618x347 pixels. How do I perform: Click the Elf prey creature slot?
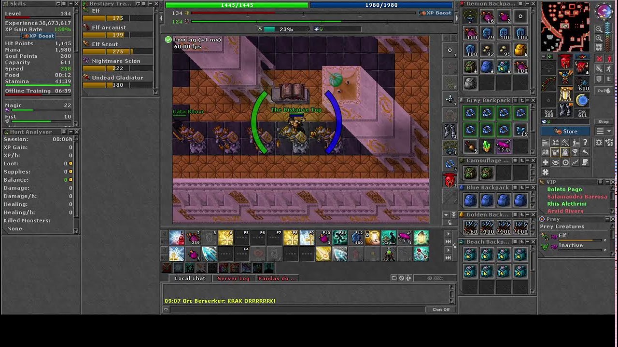point(575,236)
